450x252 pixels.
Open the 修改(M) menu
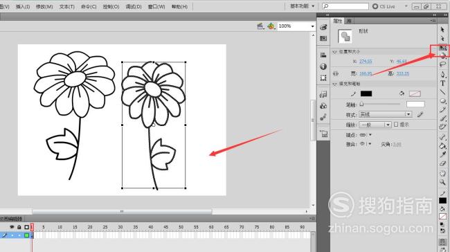click(x=44, y=6)
